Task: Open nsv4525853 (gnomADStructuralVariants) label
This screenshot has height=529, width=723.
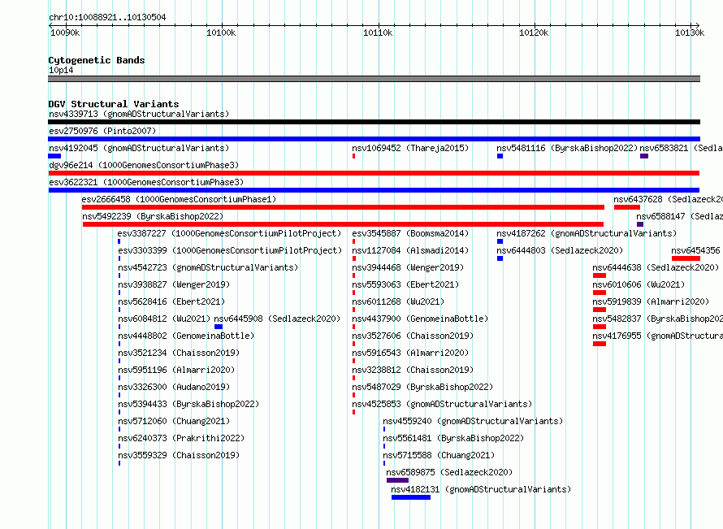Action: (x=442, y=404)
